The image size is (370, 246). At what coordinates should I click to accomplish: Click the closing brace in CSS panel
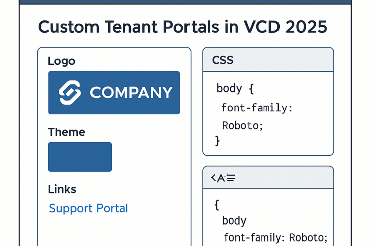click(x=217, y=141)
